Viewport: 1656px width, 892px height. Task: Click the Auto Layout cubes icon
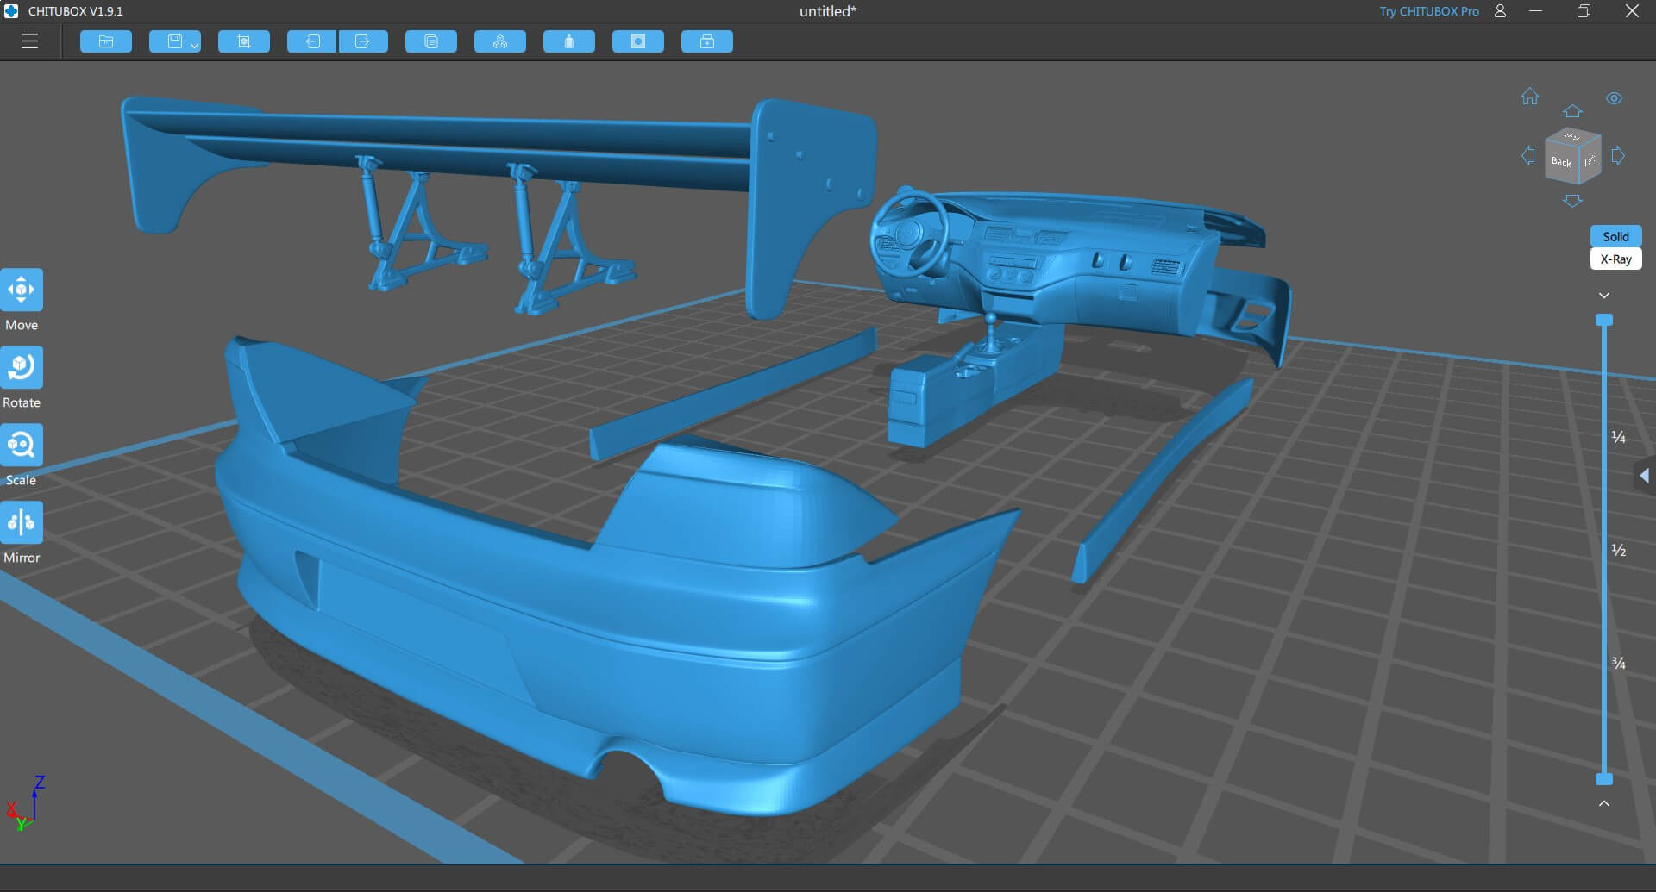click(x=500, y=41)
